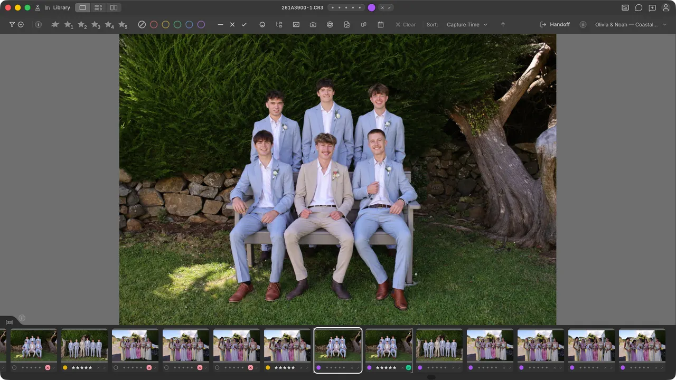Apply the green color label
This screenshot has height=380, width=676.
177,25
